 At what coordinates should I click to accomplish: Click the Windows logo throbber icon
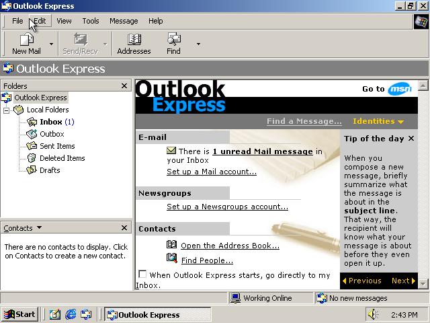[421, 22]
